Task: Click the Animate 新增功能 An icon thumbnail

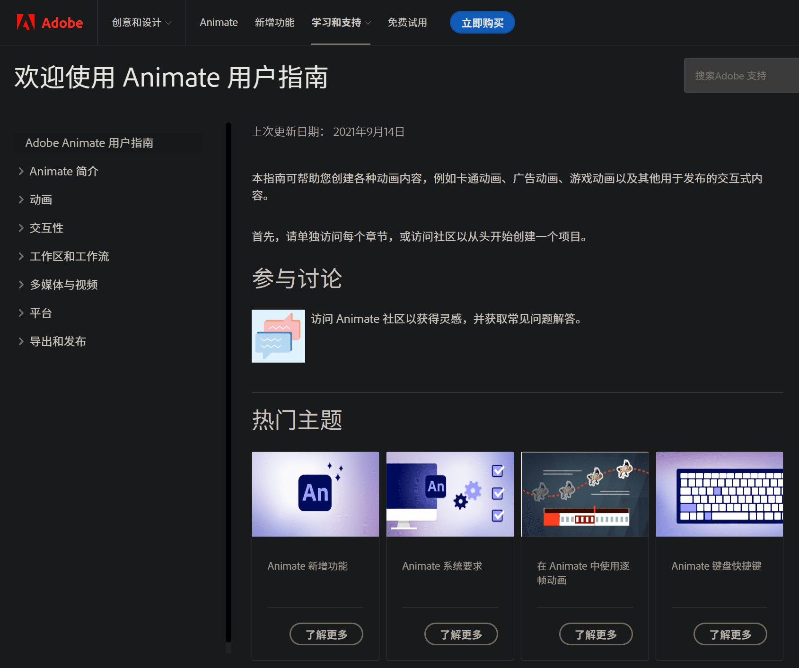Action: pos(315,494)
